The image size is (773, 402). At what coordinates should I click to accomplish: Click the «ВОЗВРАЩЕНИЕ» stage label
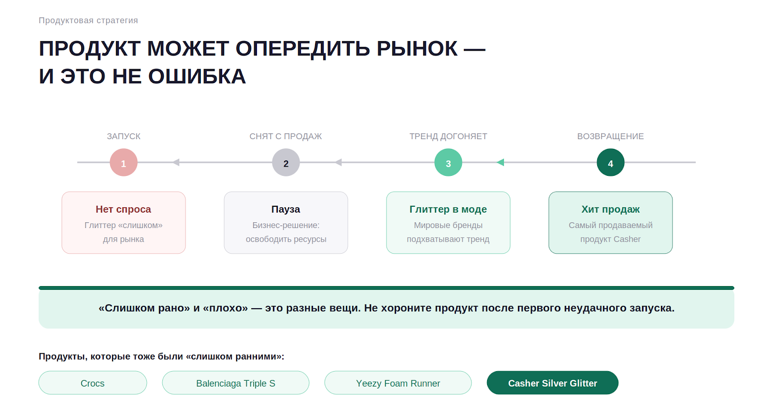pyautogui.click(x=610, y=137)
